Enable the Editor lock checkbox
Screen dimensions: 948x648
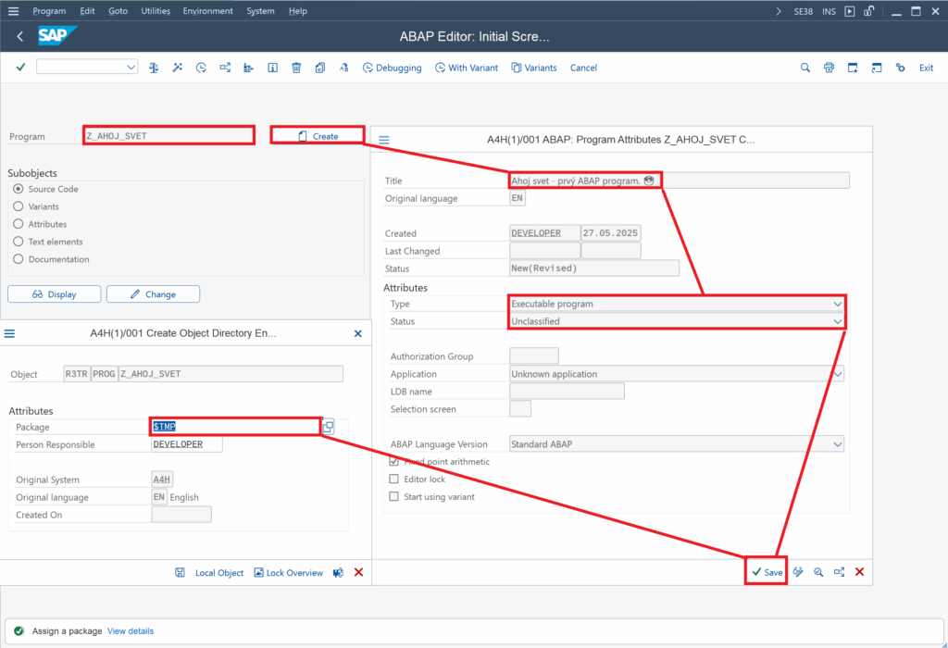click(394, 479)
